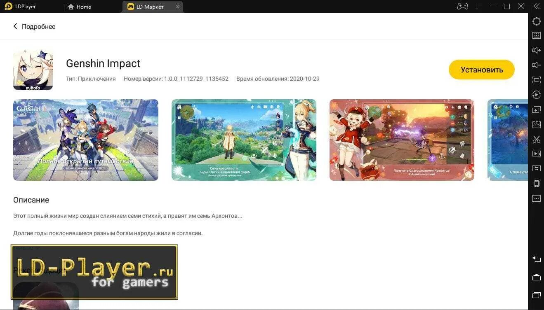Maximize the LDPlayer window

pyautogui.click(x=507, y=6)
